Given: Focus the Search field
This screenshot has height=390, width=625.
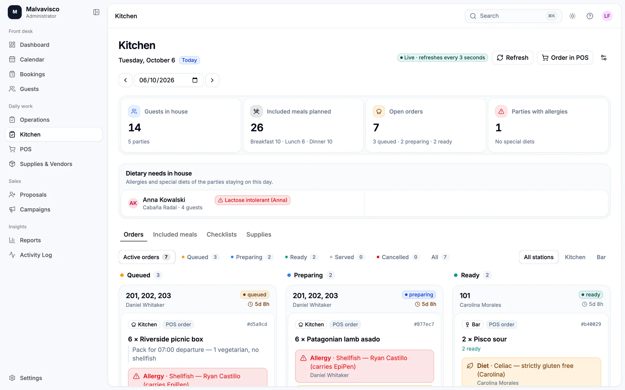Looking at the screenshot, I should pyautogui.click(x=513, y=16).
